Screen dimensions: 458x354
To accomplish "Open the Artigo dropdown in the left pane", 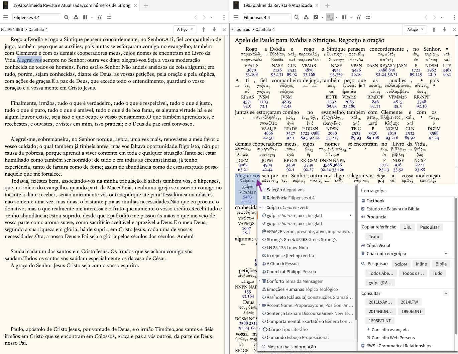I will (x=185, y=29).
